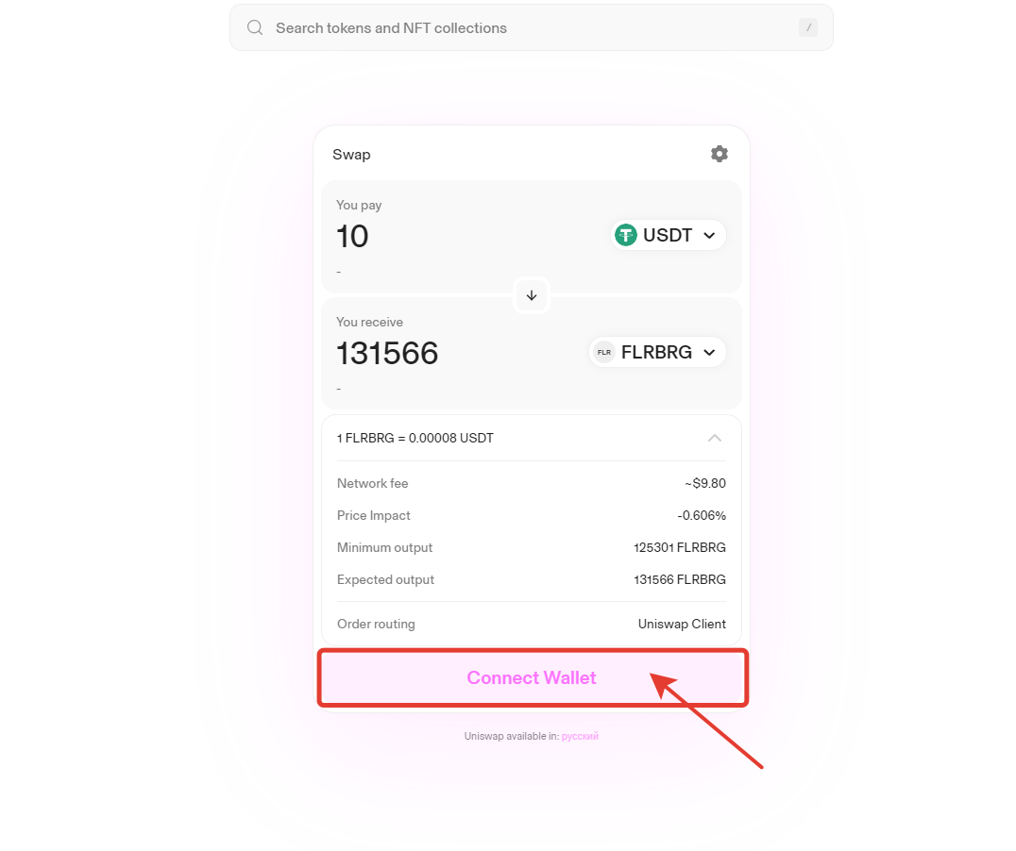1016x851 pixels.
Task: Click the search magnifier icon
Action: tap(255, 28)
